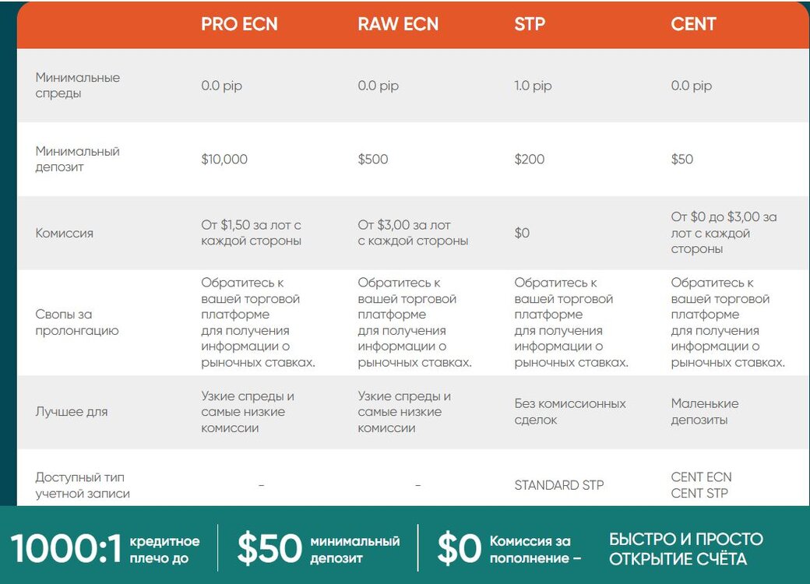Click the $50 минимальный депозит banner item

[319, 548]
